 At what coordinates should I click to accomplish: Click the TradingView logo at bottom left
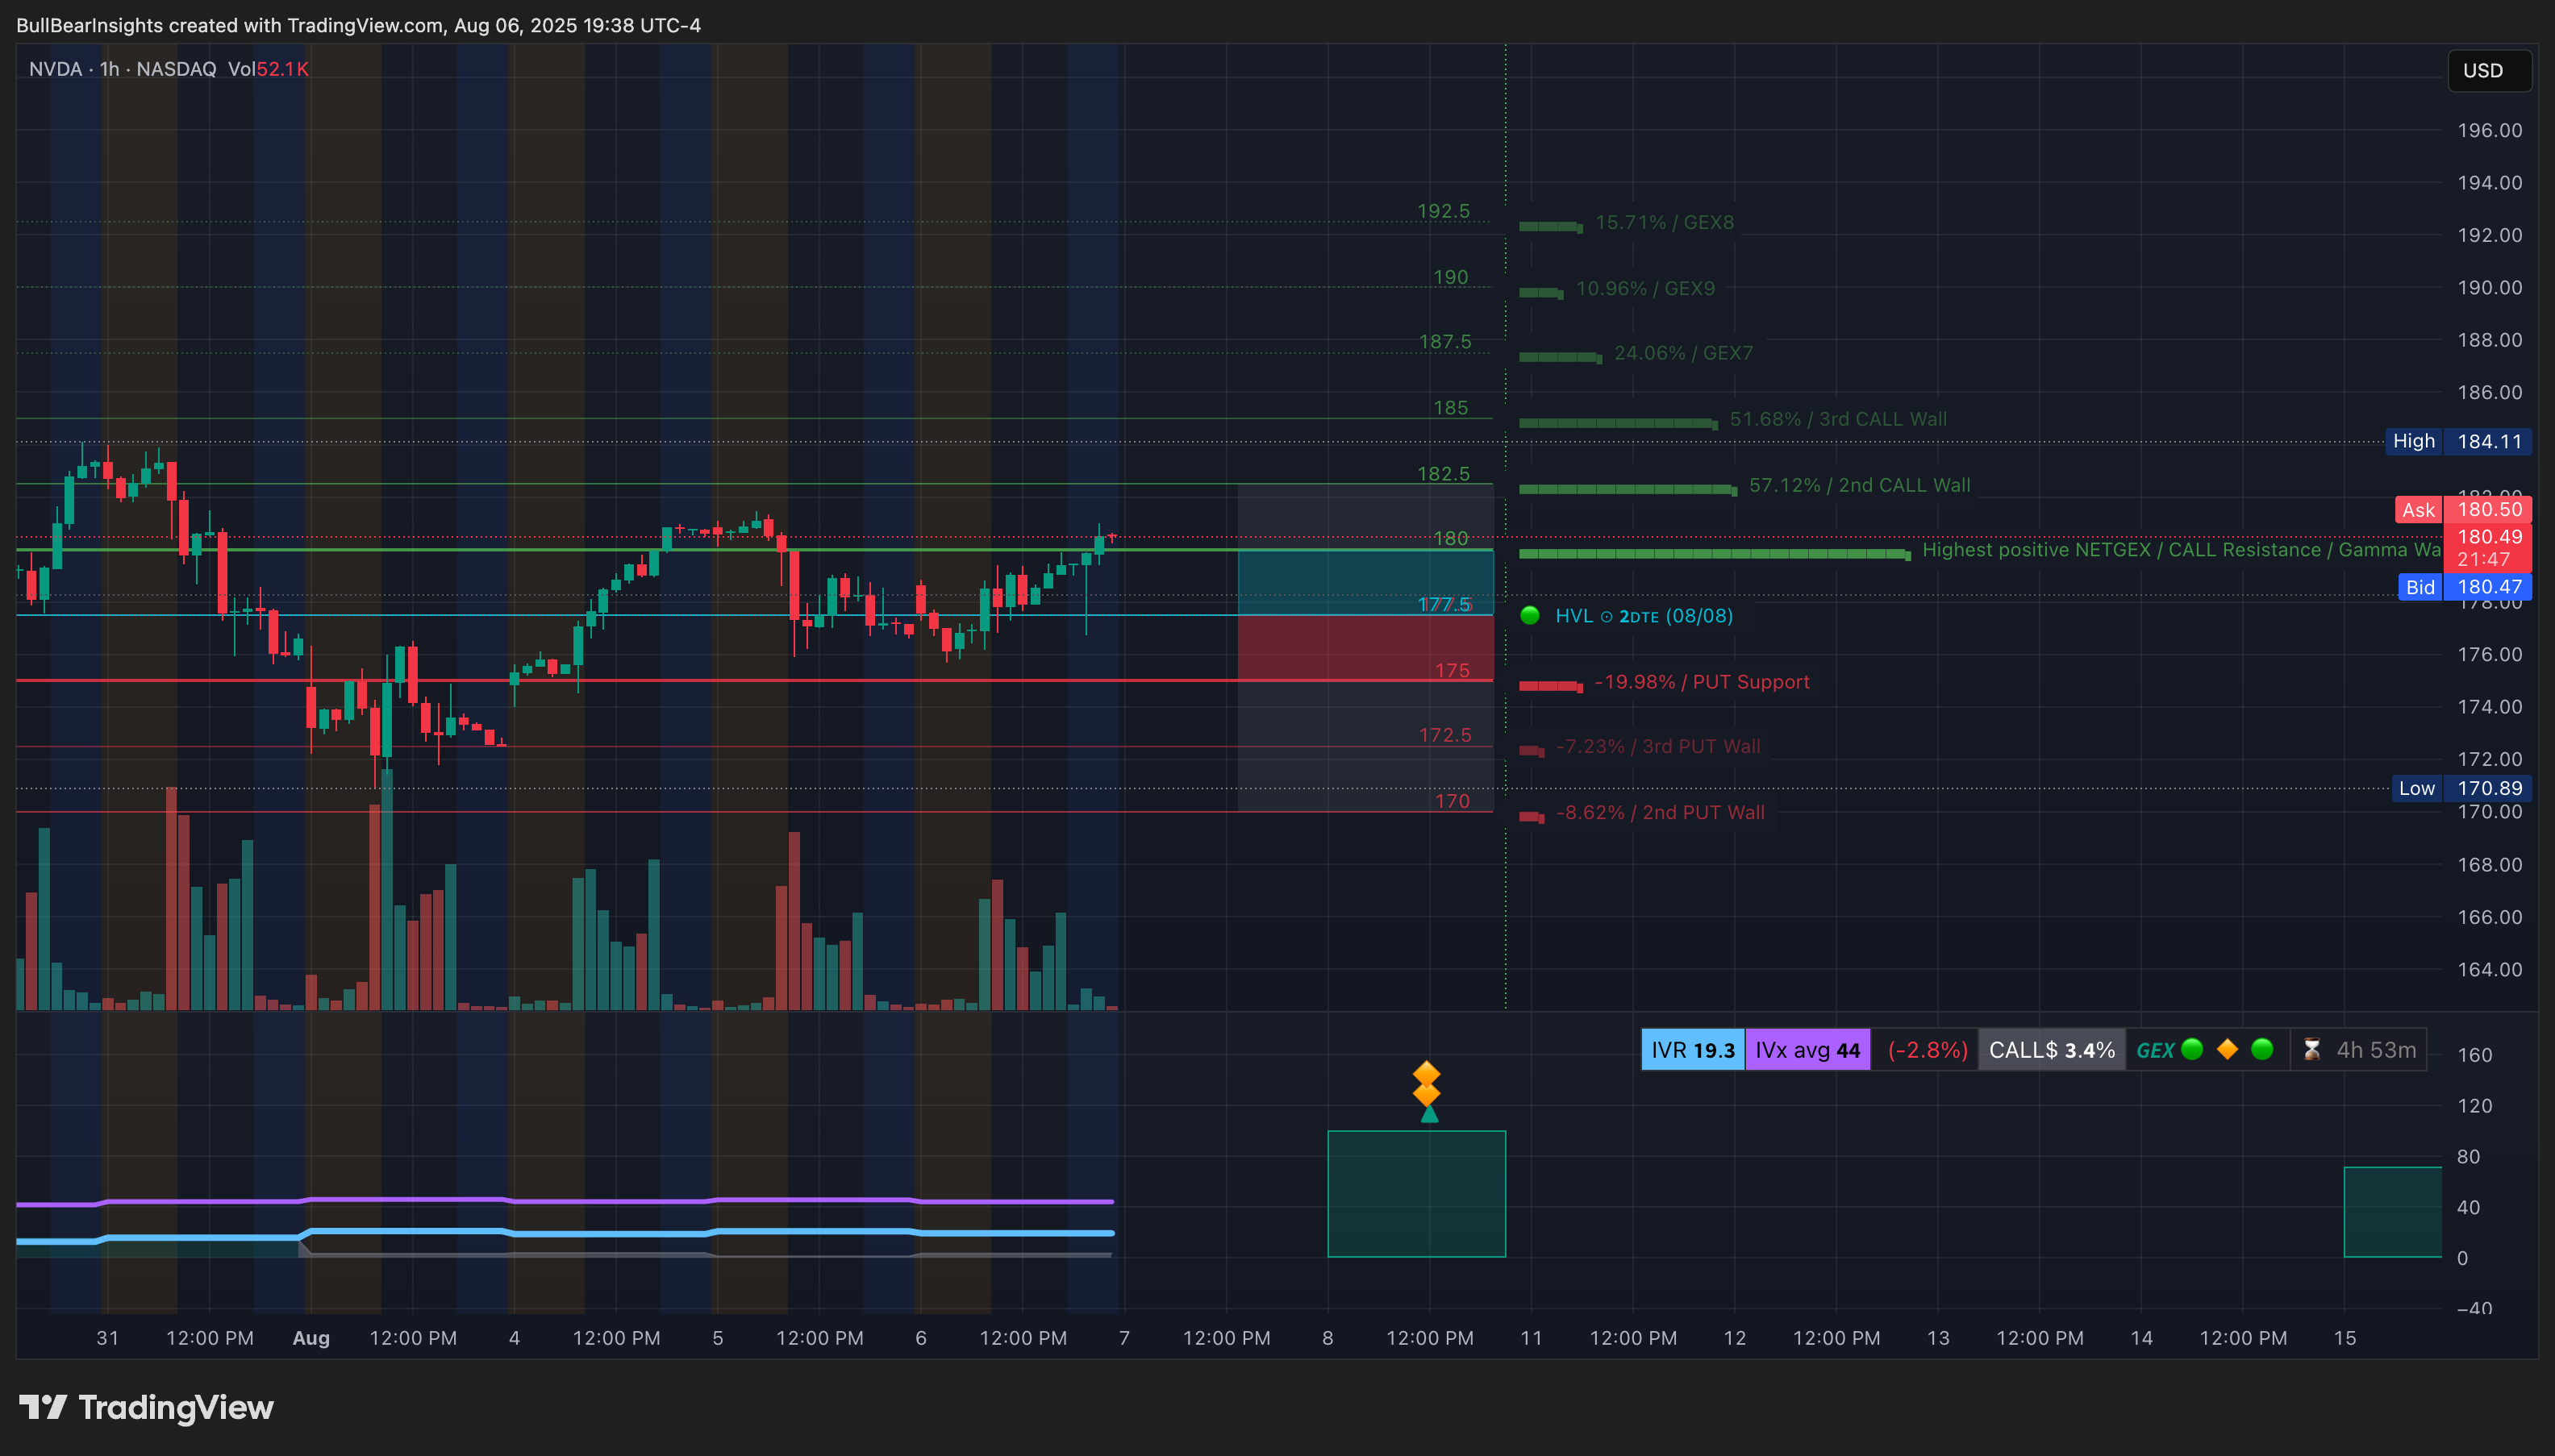(146, 1407)
